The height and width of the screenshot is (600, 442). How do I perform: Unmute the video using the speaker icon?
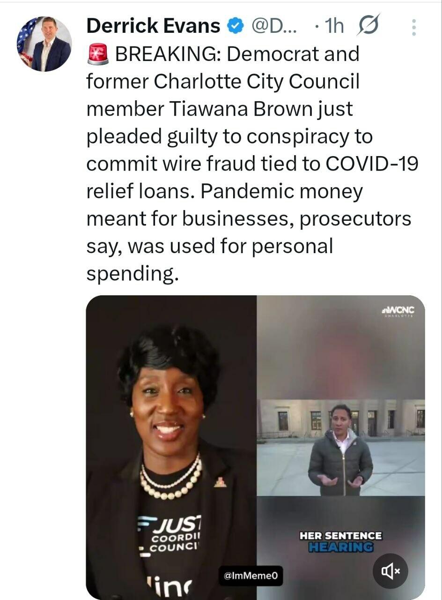coord(390,570)
